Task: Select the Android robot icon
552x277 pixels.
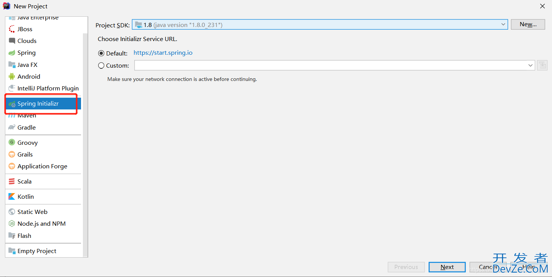Action: click(x=12, y=76)
